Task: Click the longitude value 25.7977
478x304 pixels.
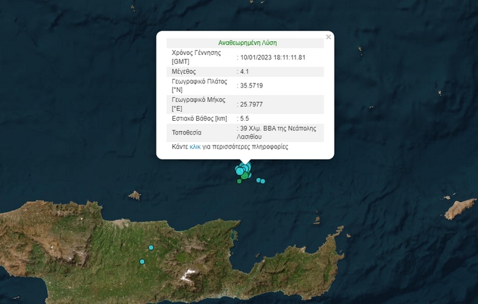Action: (x=252, y=104)
